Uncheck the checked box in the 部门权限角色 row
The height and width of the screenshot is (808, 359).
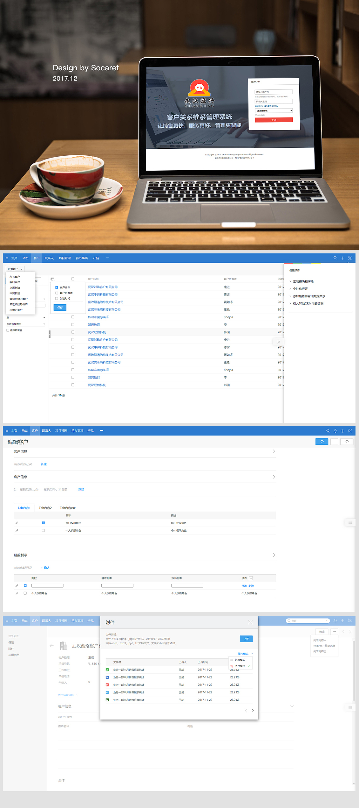(43, 523)
